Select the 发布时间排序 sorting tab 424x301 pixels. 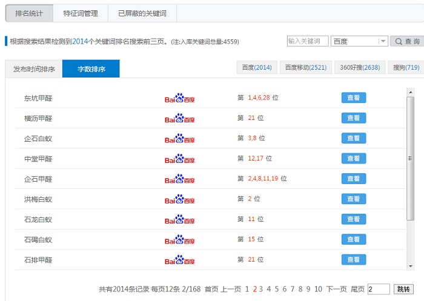pyautogui.click(x=34, y=69)
